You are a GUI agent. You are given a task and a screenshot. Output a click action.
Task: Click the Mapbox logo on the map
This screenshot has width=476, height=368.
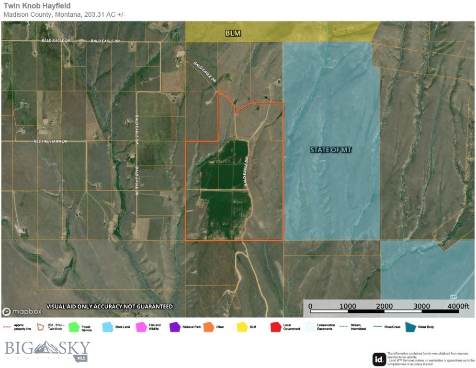coord(22,311)
